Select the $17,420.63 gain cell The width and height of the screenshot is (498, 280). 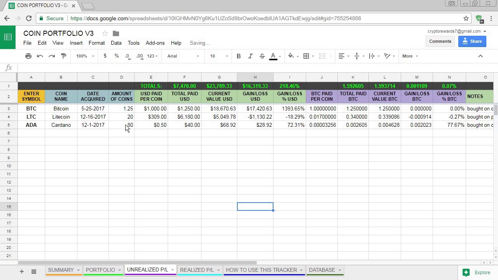255,108
